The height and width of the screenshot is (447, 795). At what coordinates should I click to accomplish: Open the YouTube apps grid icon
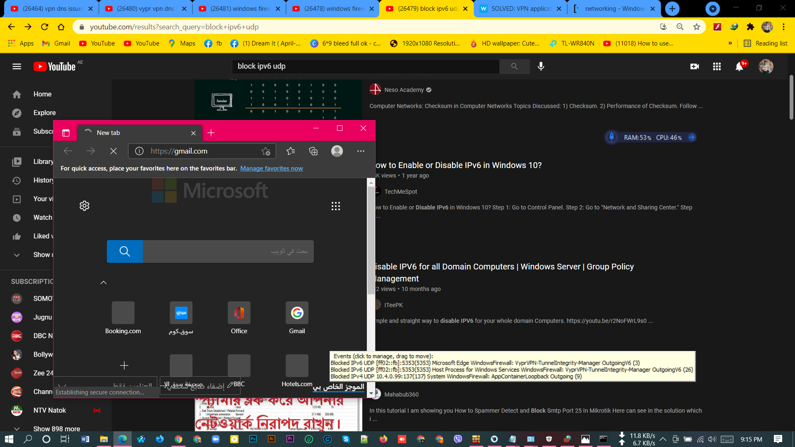point(717,67)
